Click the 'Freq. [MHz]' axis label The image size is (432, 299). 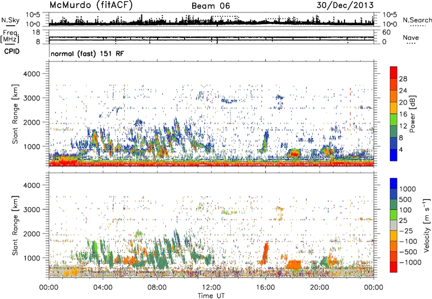(x=10, y=37)
